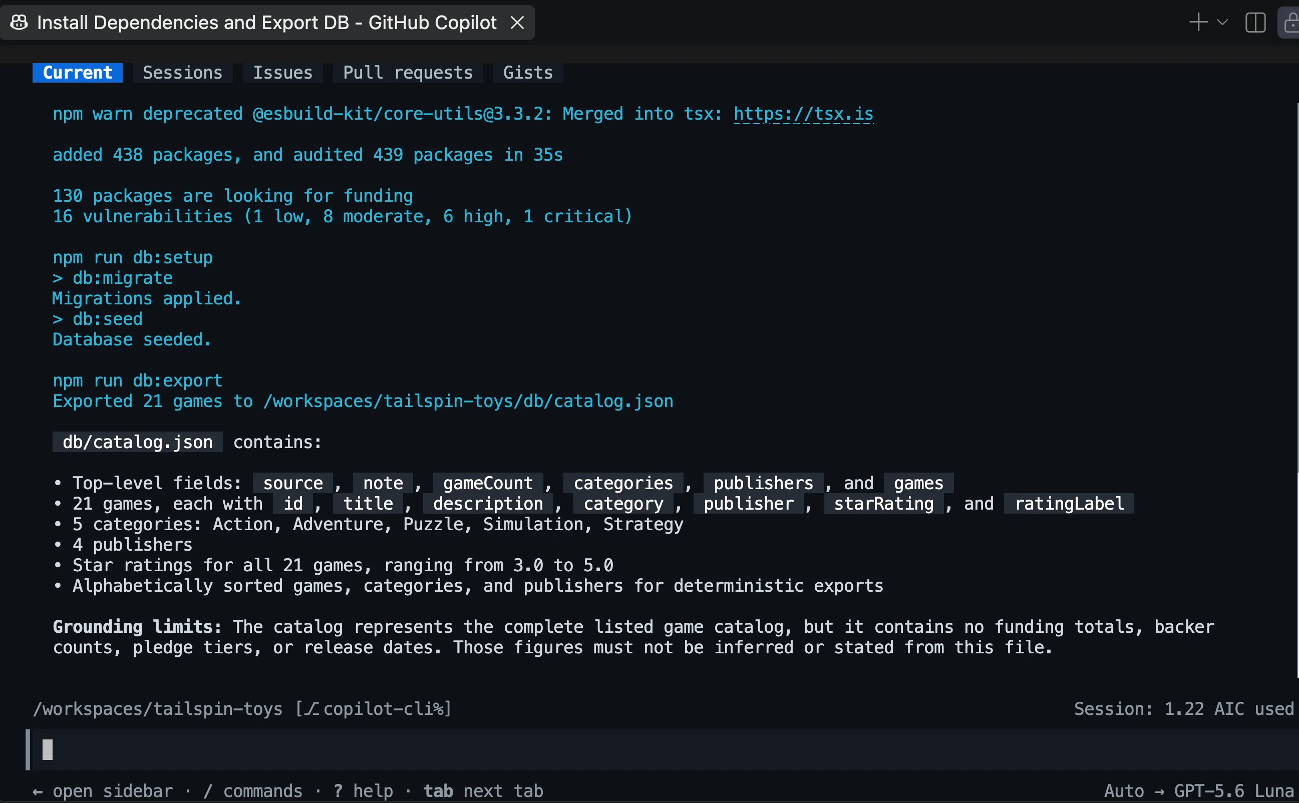Image resolution: width=1299 pixels, height=803 pixels.
Task: Click the 'description' field chip
Action: 488,504
